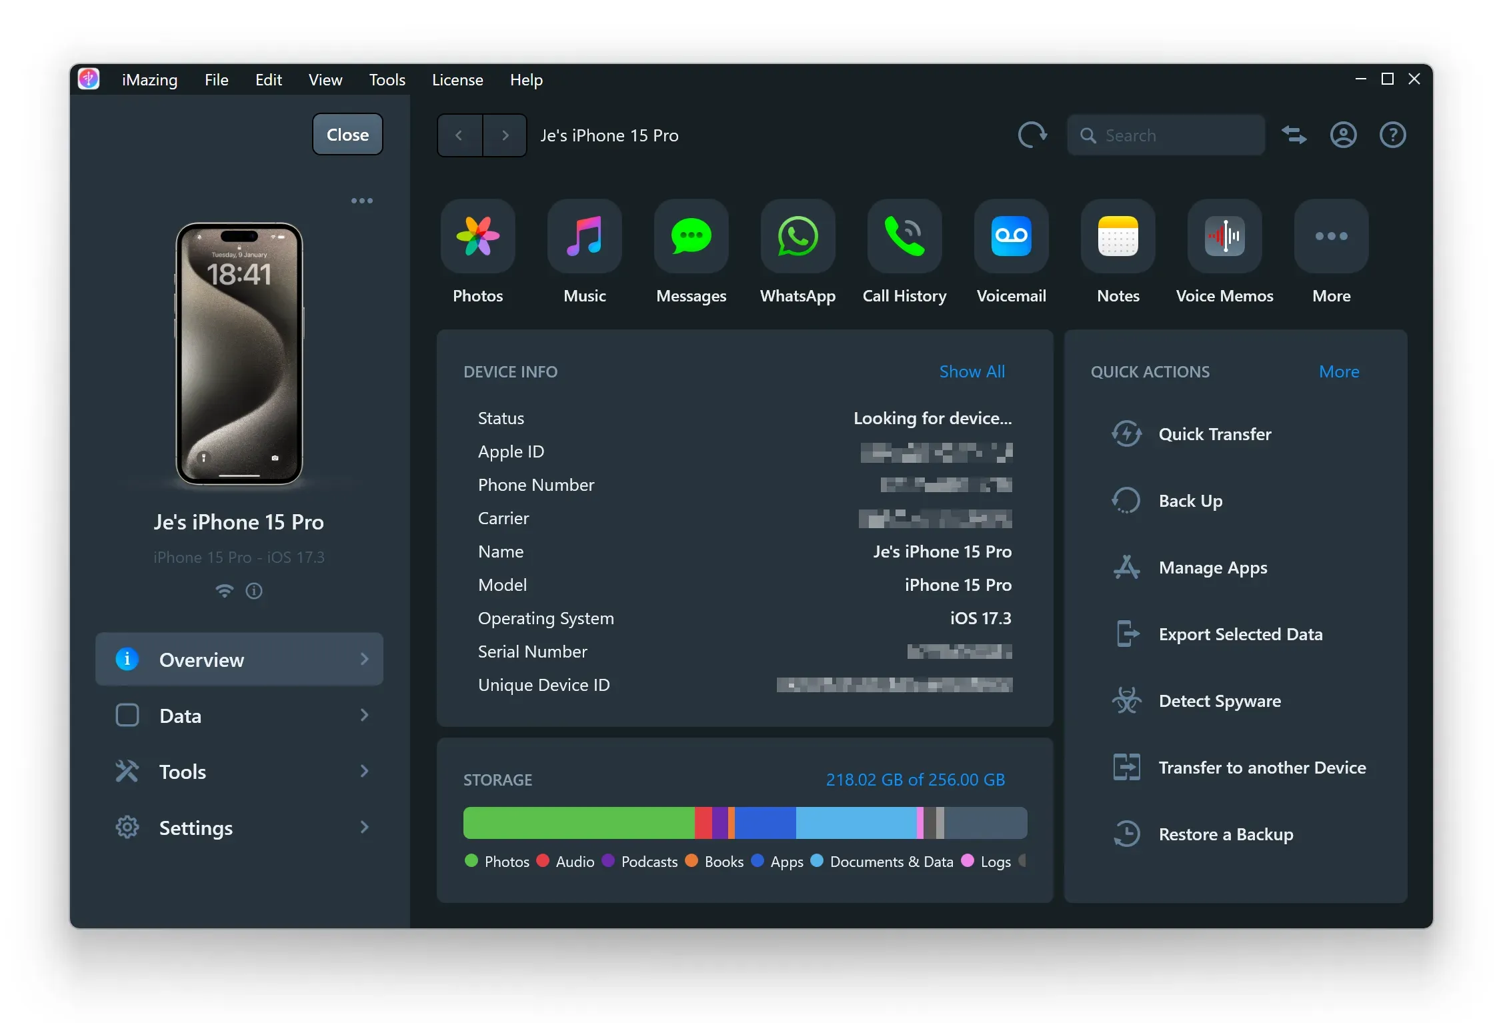Open the ellipsis menu above the phone preview
Viewport: 1503px width, 1023px height.
click(362, 200)
